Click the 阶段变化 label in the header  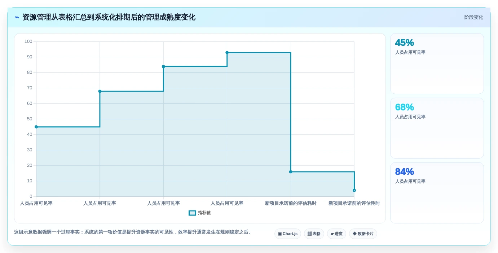click(x=473, y=17)
